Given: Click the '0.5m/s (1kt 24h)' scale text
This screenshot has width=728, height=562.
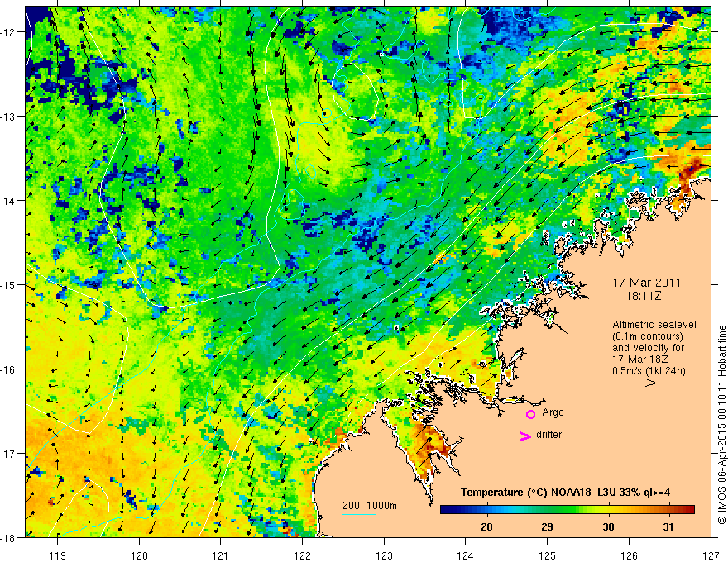Looking at the screenshot, I should [649, 371].
